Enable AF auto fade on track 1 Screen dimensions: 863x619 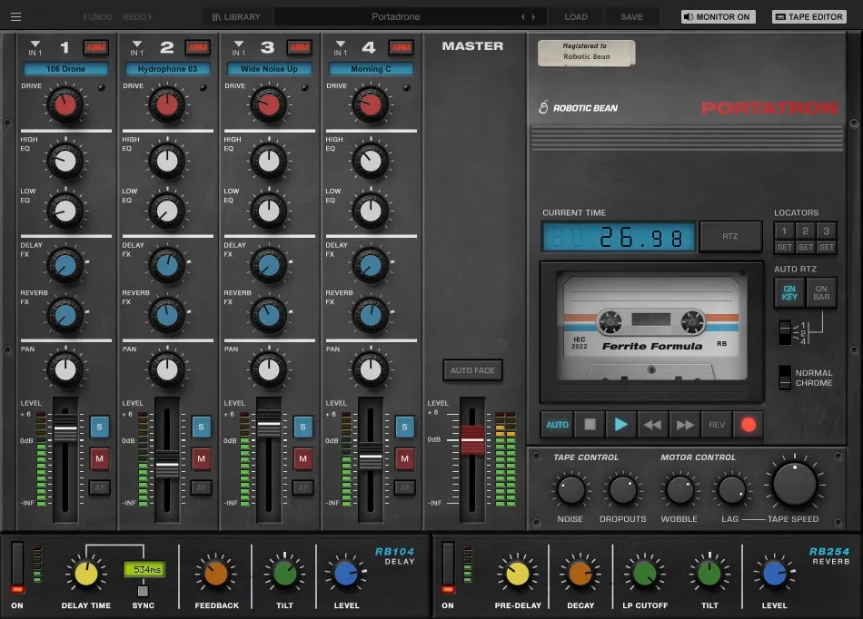coord(100,487)
